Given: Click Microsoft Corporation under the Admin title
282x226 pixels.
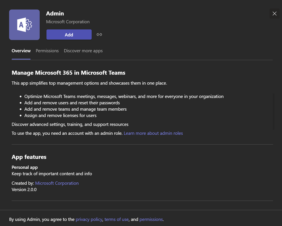Looking at the screenshot, I should point(68,22).
